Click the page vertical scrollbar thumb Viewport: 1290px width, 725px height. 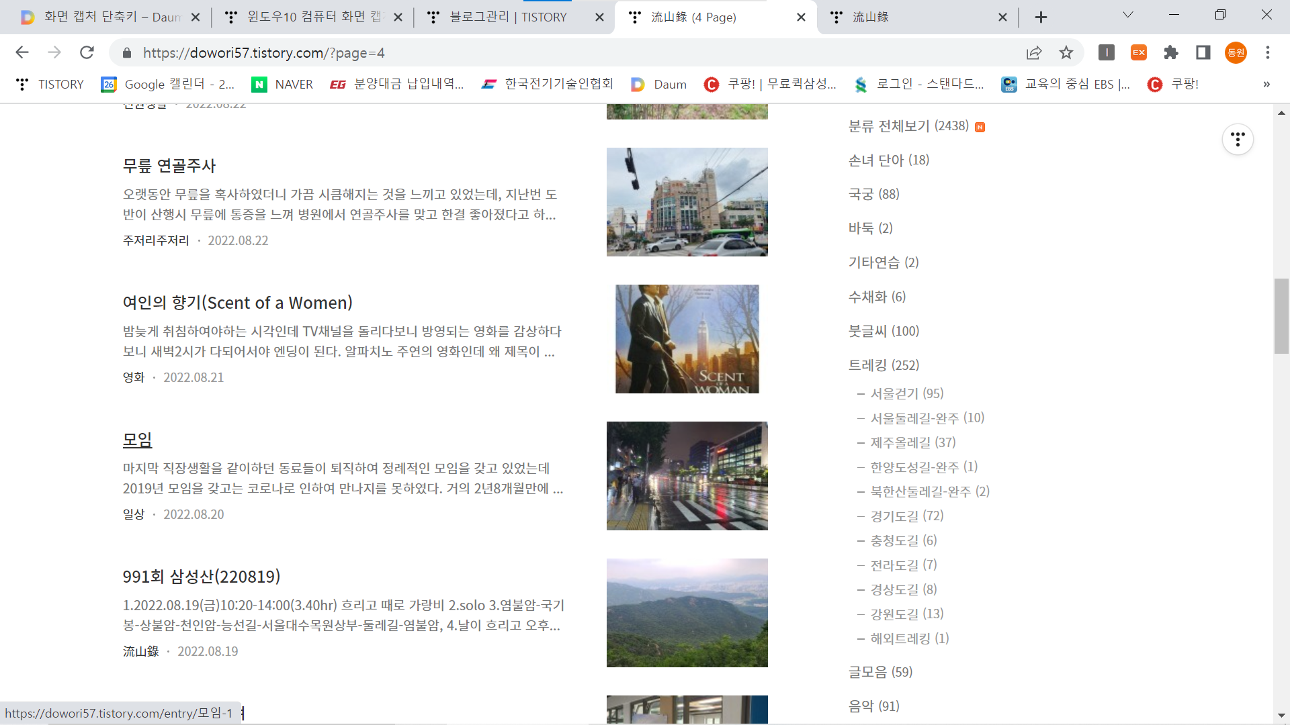point(1281,316)
